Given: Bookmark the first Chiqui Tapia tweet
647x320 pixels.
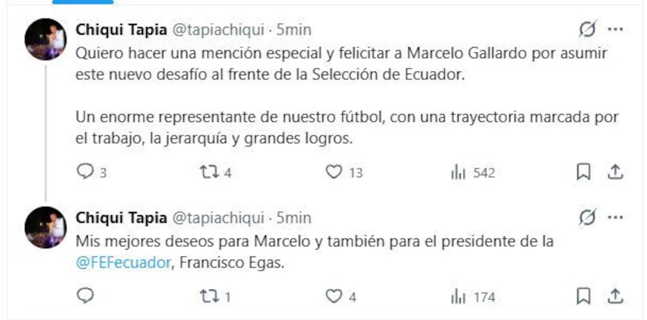Looking at the screenshot, I should tap(584, 172).
